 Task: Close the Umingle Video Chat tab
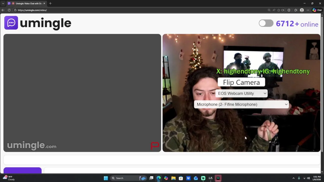[44, 3]
